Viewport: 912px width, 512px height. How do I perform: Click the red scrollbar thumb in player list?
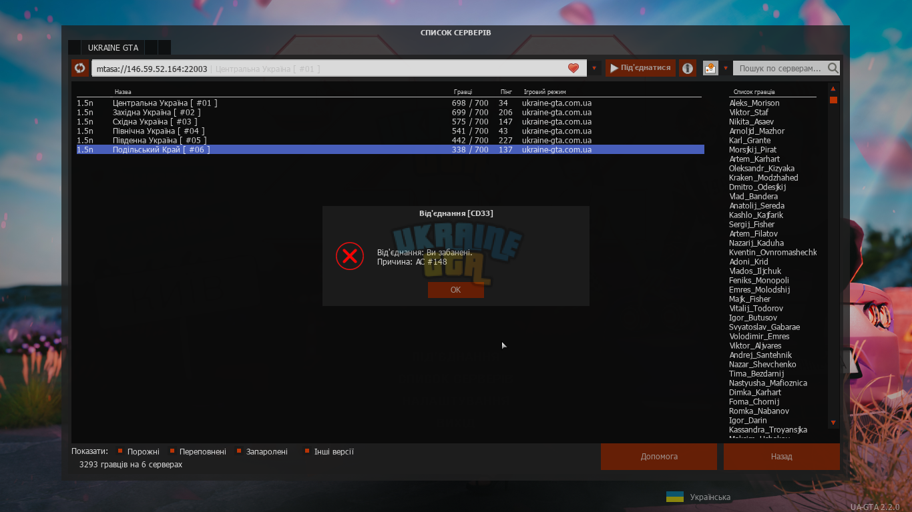[833, 100]
